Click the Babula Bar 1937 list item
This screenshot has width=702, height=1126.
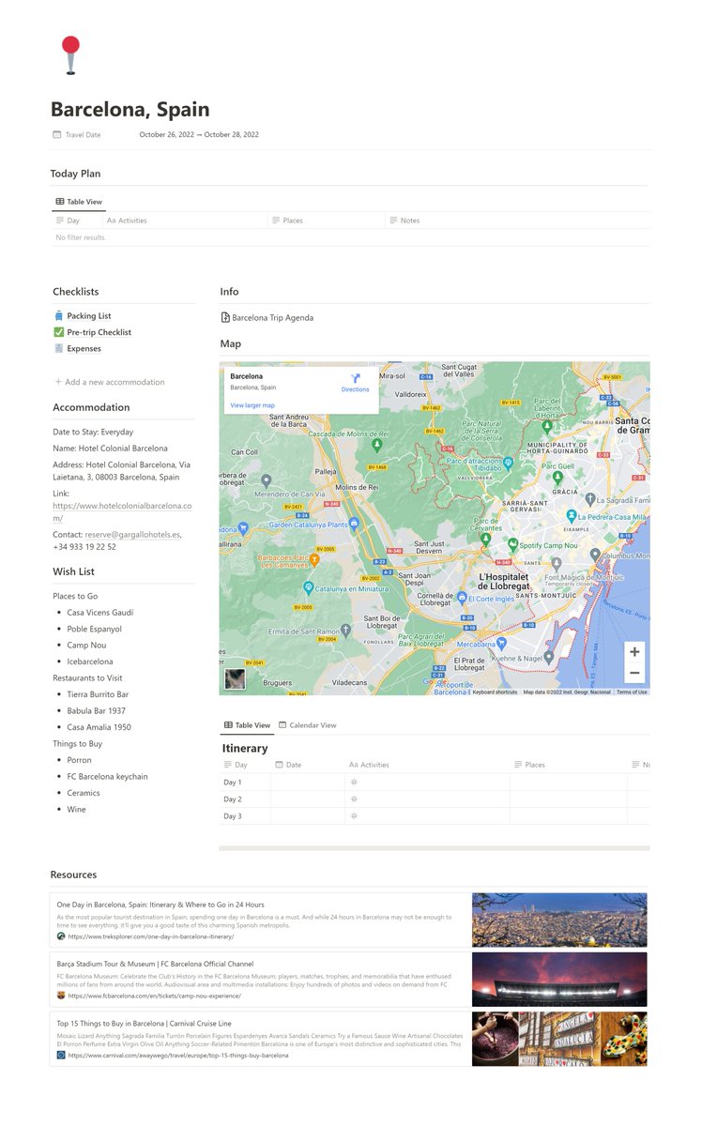pyautogui.click(x=96, y=711)
